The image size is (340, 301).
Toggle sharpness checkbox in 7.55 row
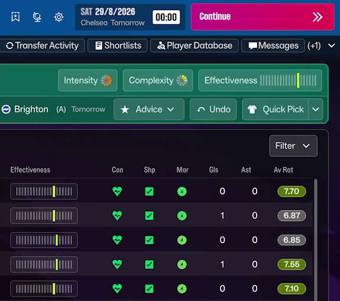pyautogui.click(x=150, y=264)
